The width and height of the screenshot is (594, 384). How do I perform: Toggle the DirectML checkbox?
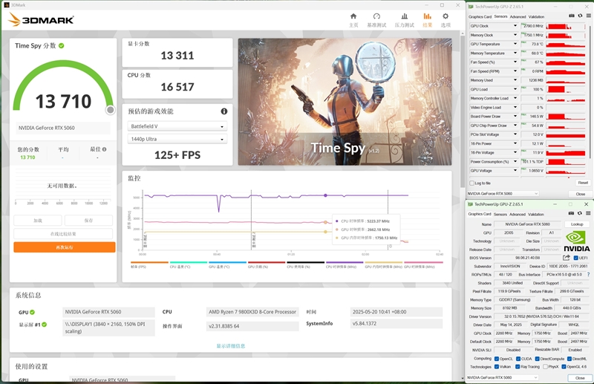pos(569,359)
